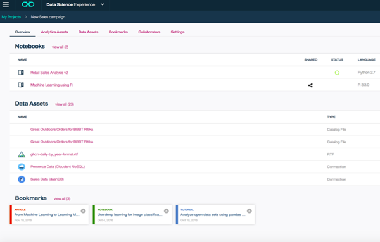Click LANGUAGE column header in Notebooks table
This screenshot has width=380, height=242.
[x=367, y=60]
